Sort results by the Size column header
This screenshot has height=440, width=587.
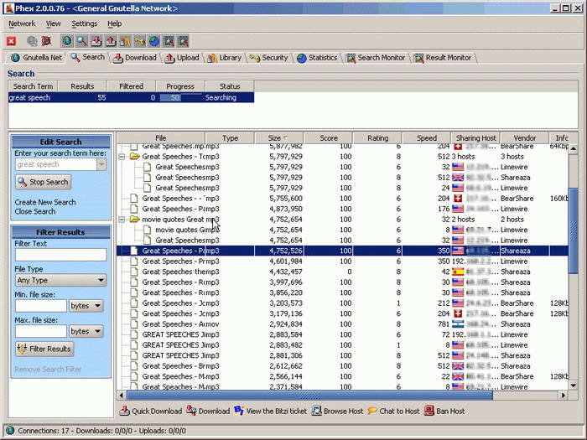279,138
